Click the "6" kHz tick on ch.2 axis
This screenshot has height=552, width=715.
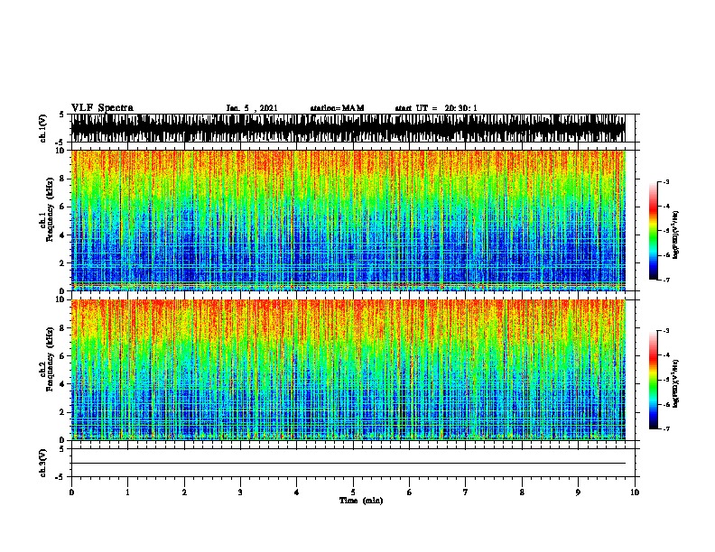tap(63, 355)
